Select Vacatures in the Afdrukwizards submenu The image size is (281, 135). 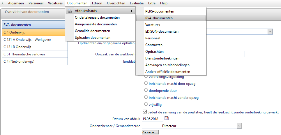(171, 25)
